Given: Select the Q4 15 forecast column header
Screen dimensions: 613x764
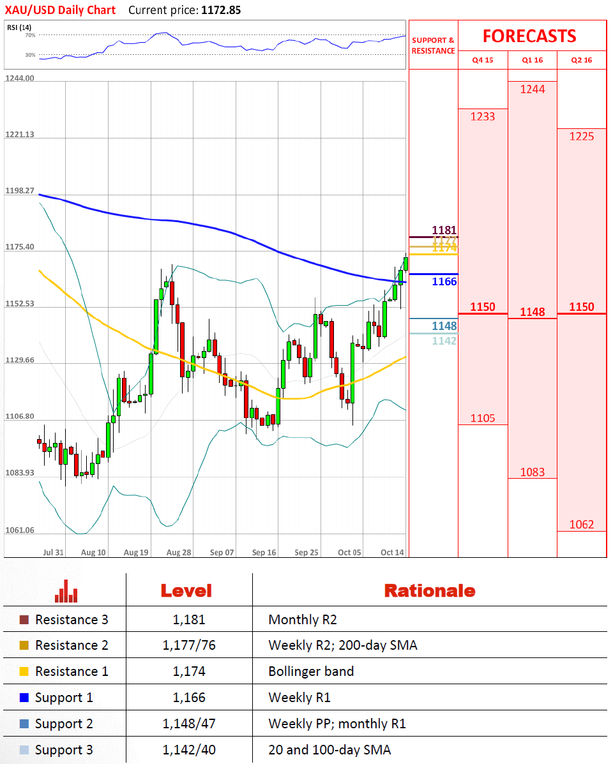Looking at the screenshot, I should click(x=483, y=60).
